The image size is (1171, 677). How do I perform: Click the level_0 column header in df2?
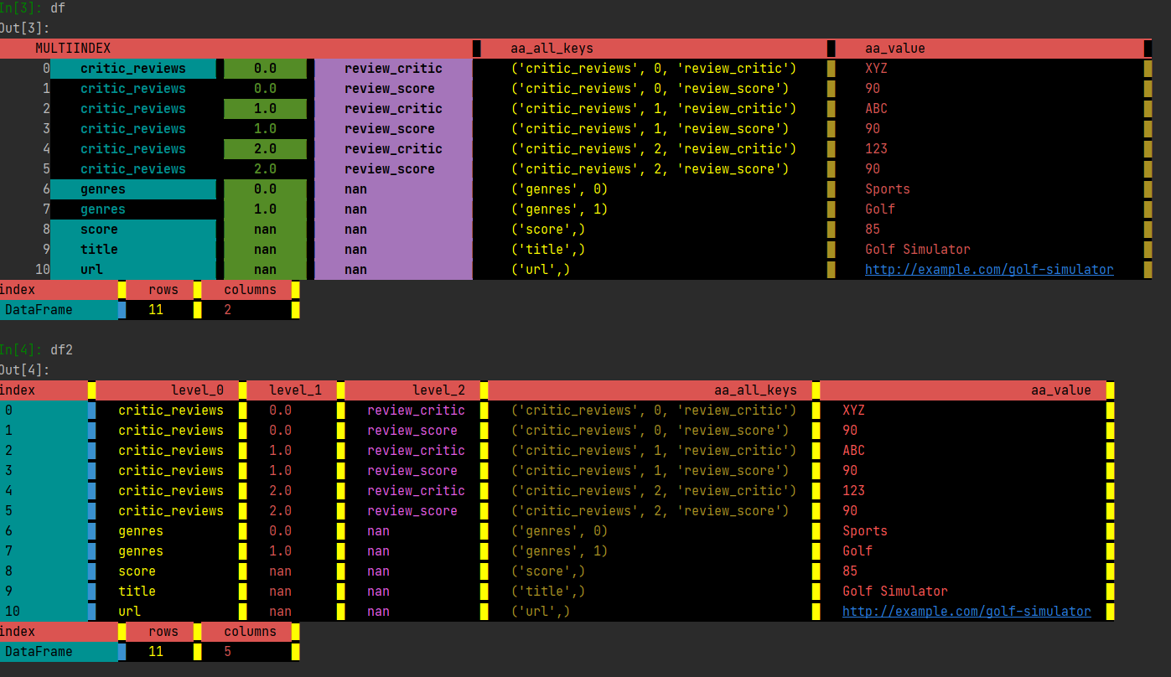tap(198, 390)
